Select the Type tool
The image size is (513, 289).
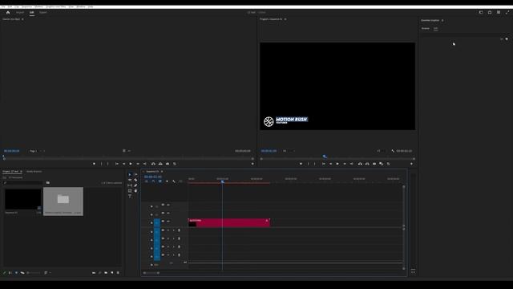coord(130,196)
